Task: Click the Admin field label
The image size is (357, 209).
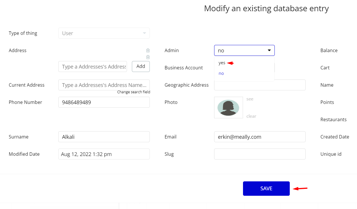Action: tap(172, 50)
